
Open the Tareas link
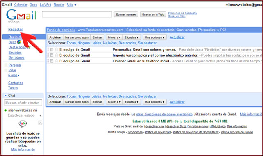click(13, 88)
